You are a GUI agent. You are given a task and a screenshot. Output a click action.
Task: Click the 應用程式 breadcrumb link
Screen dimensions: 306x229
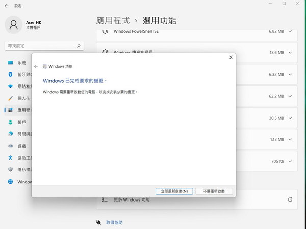point(113,21)
